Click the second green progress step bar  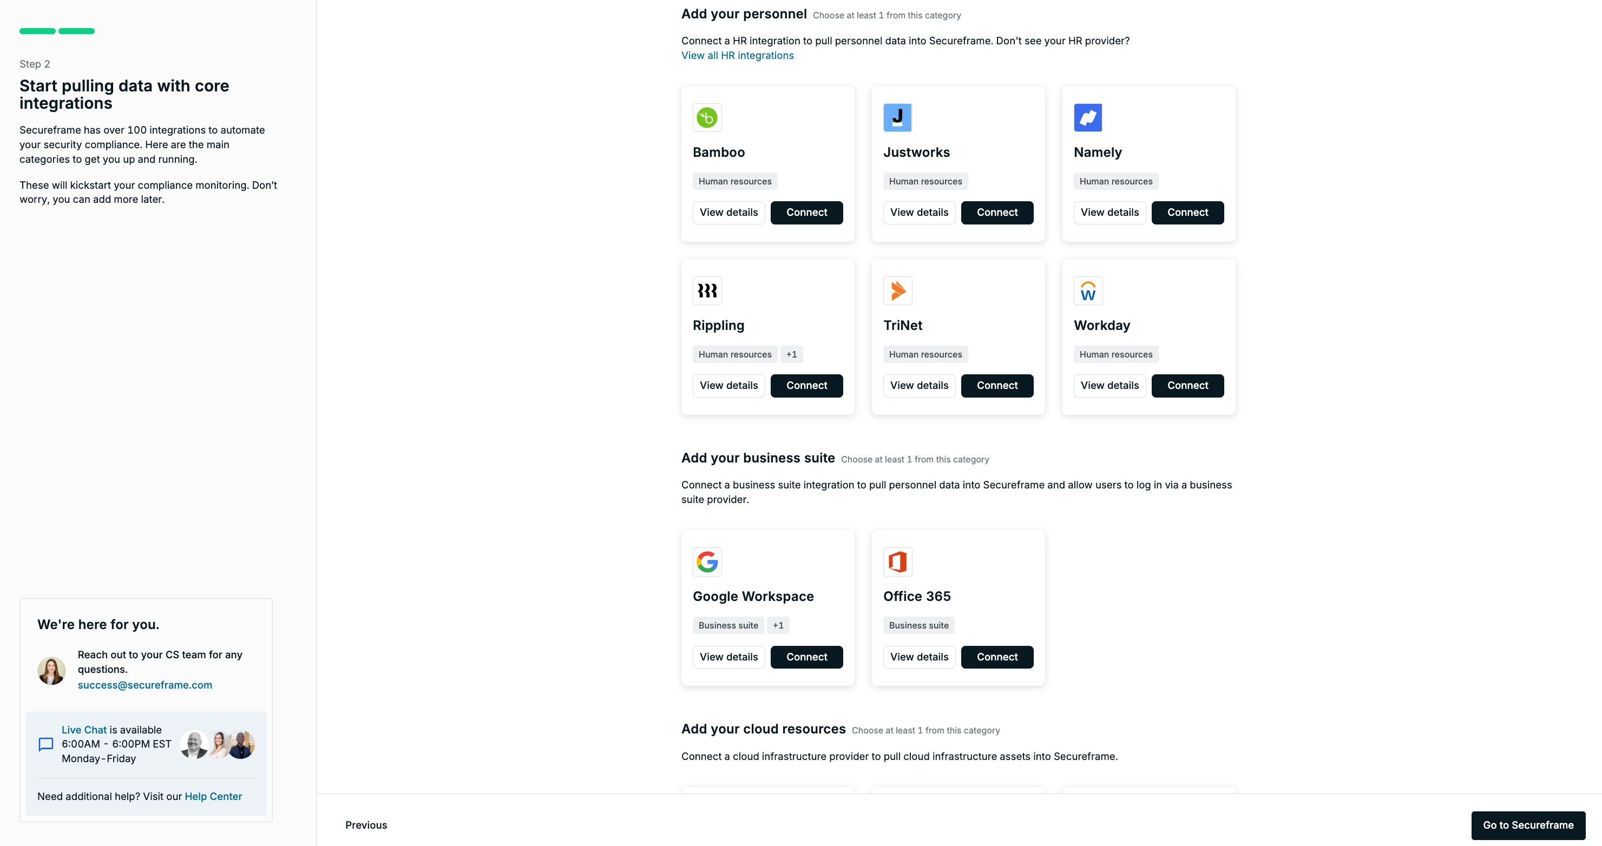[76, 31]
